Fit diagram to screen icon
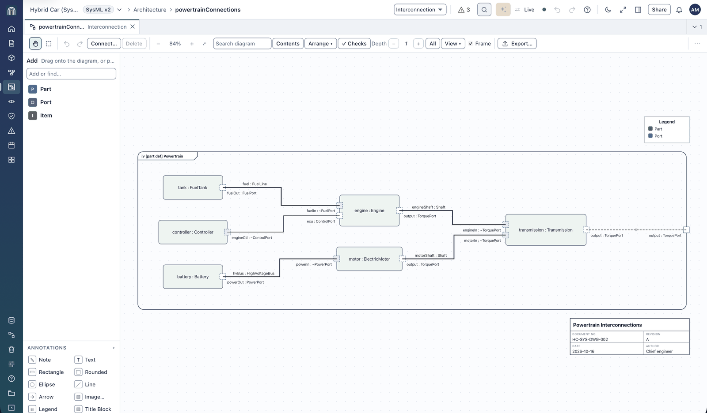Screen dimensions: 707x413 pyautogui.click(x=204, y=44)
